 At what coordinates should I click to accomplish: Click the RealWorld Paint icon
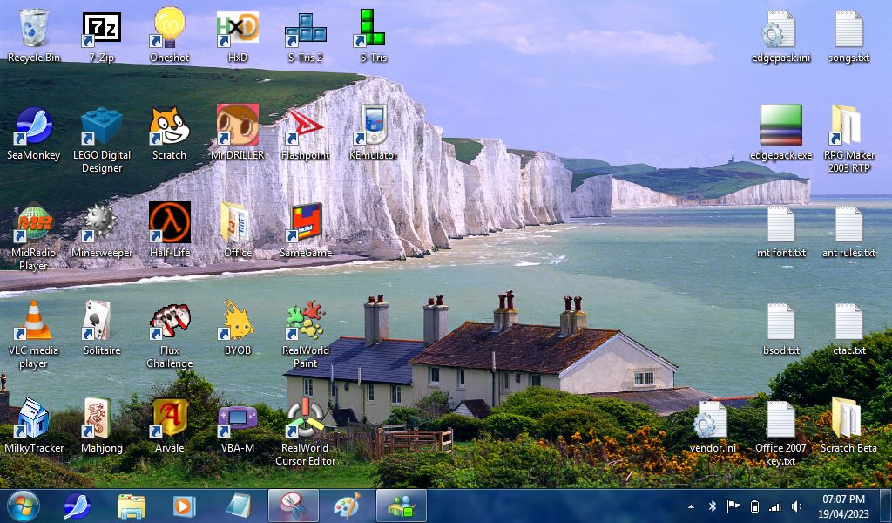pyautogui.click(x=306, y=321)
